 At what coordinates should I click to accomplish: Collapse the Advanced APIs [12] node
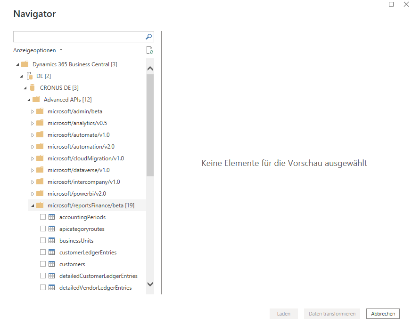pyautogui.click(x=29, y=100)
